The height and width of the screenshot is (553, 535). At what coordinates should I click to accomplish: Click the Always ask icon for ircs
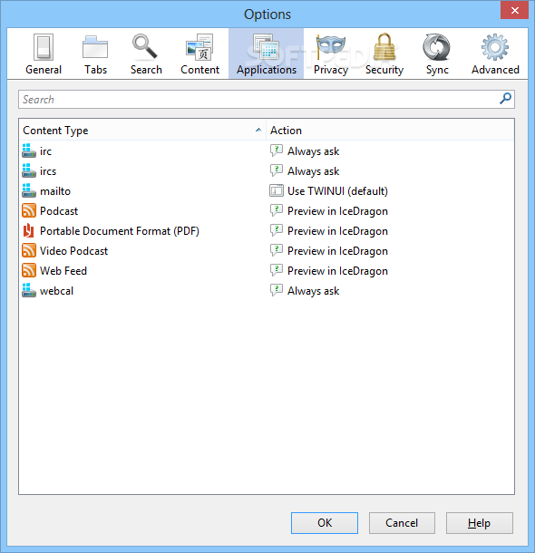pyautogui.click(x=277, y=170)
